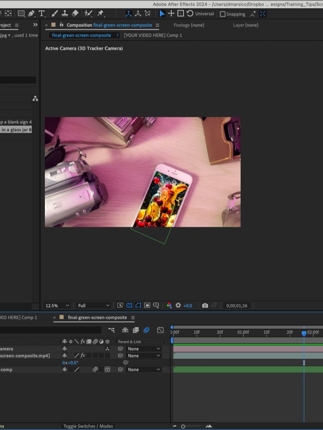Open the camera layer's parent None dropdown
Image resolution: width=323 pixels, height=430 pixels.
144,349
